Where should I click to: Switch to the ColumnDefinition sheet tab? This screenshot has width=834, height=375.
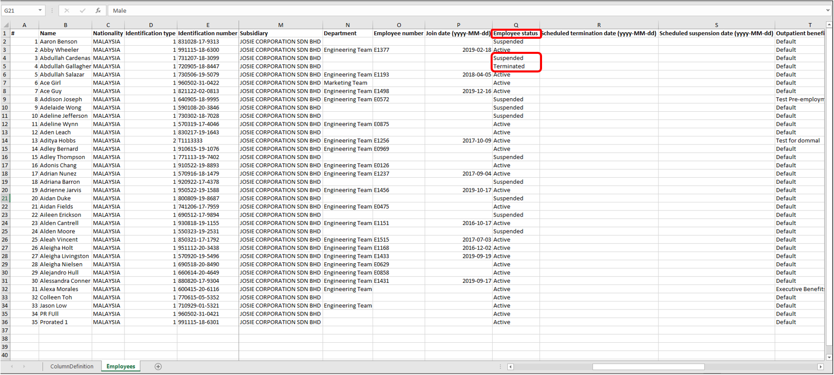point(72,366)
